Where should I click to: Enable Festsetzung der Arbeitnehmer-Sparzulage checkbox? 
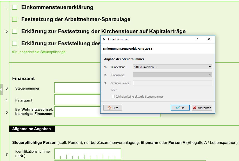click(x=15, y=19)
